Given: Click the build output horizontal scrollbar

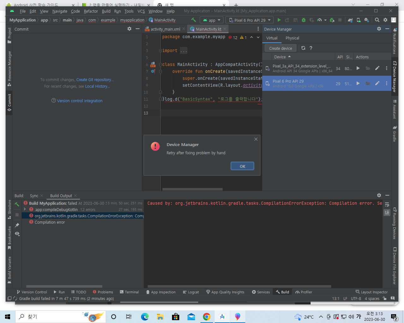Looking at the screenshot, I should 239,286.
